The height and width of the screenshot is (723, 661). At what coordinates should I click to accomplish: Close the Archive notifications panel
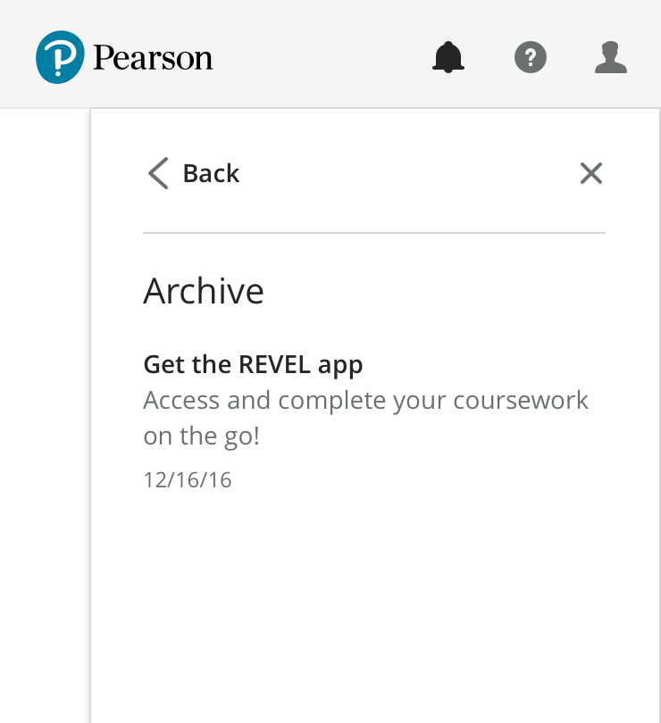pos(590,173)
